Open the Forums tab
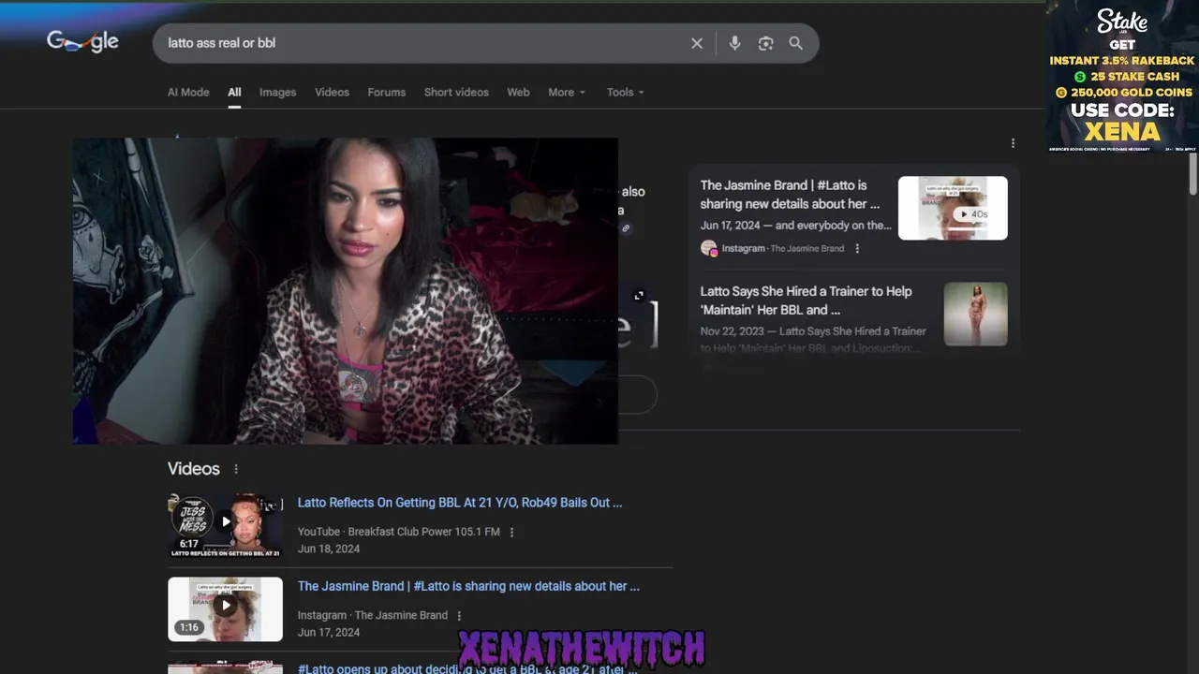The height and width of the screenshot is (674, 1199). [x=386, y=92]
